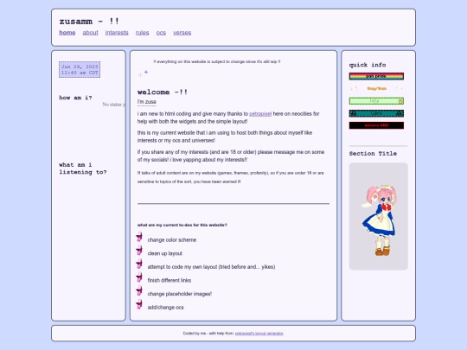467x350 pixels.
Task: Click the they/them pronoun badge
Action: click(x=376, y=88)
